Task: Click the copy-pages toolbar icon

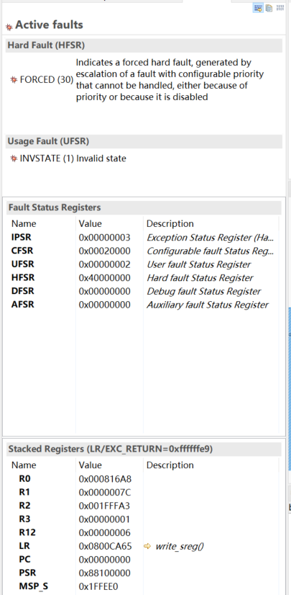Action: tap(269, 8)
